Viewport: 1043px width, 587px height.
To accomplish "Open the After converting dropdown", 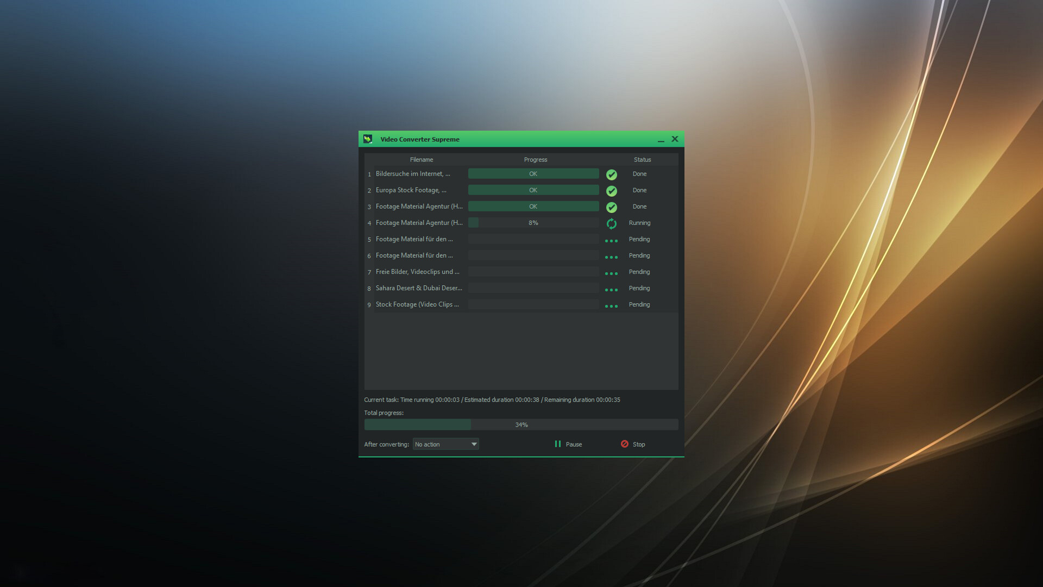I will [445, 444].
